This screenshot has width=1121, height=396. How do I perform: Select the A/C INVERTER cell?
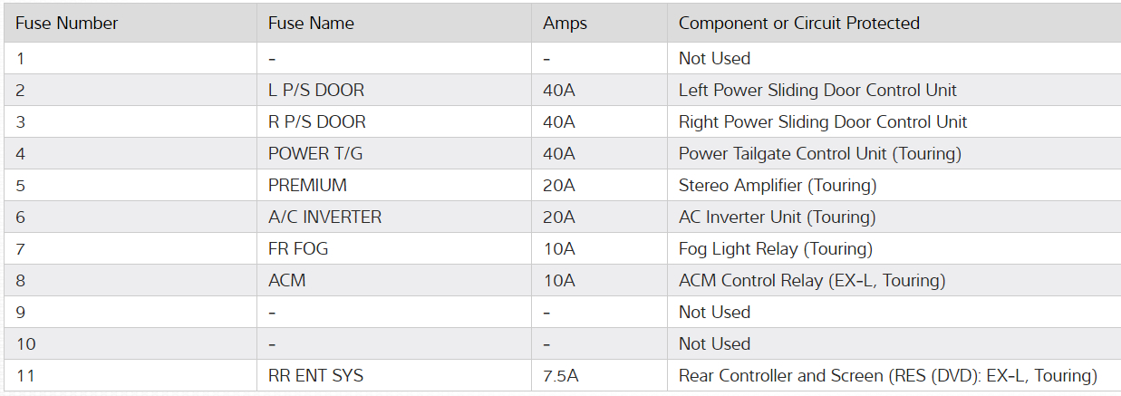tap(324, 217)
